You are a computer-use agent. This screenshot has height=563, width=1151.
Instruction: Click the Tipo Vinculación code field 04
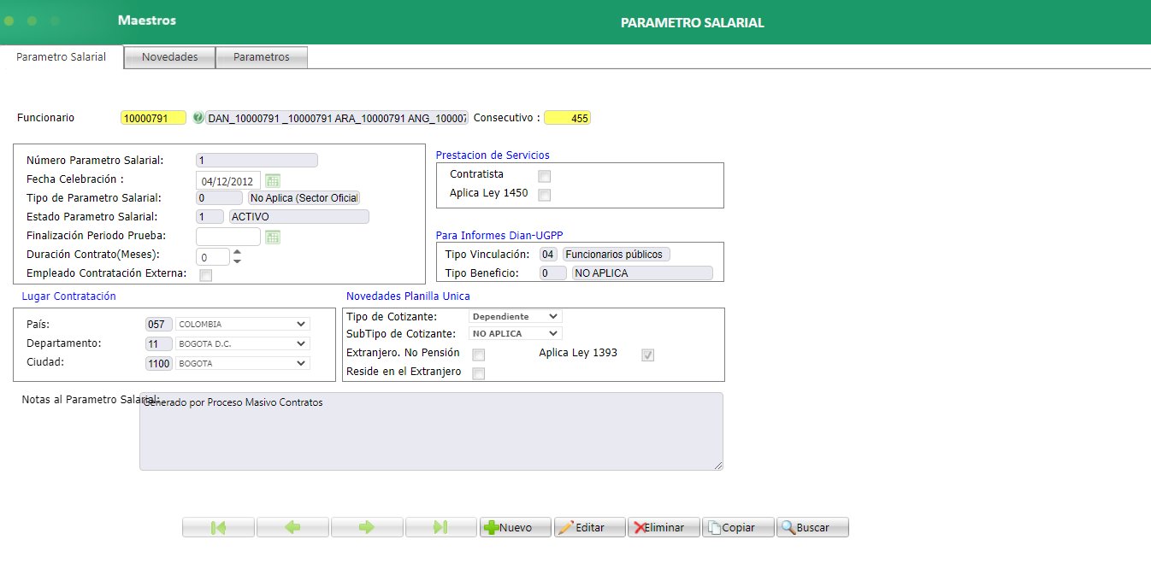(548, 255)
